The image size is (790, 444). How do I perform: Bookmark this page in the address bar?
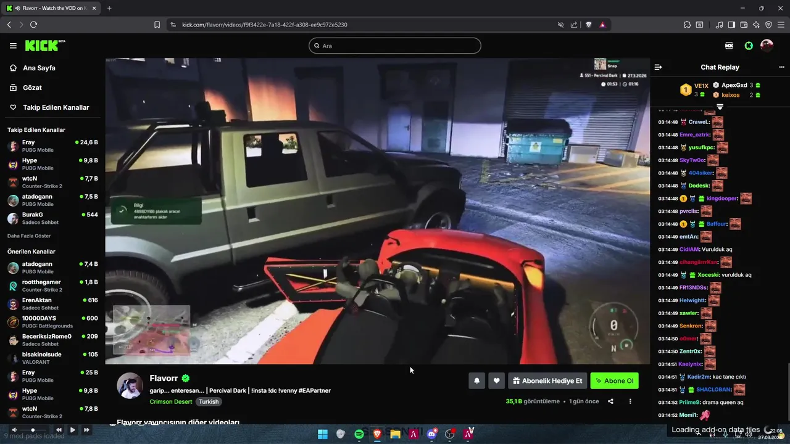pyautogui.click(x=157, y=25)
